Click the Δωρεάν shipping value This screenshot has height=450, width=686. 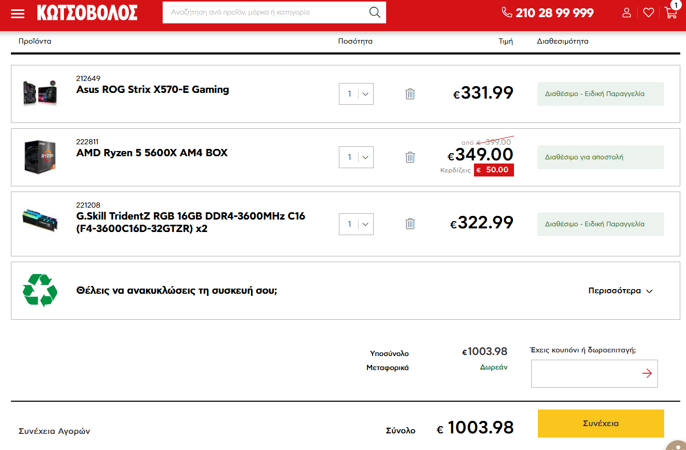coord(494,367)
